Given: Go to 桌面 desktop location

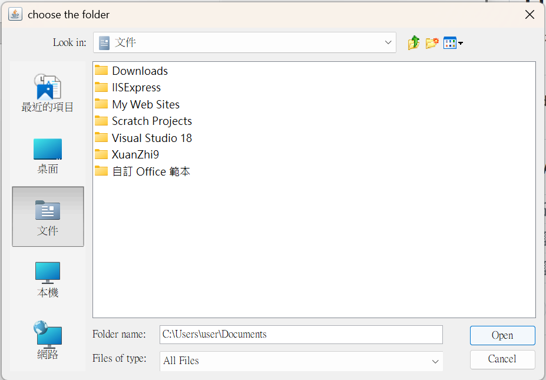Looking at the screenshot, I should pos(47,154).
